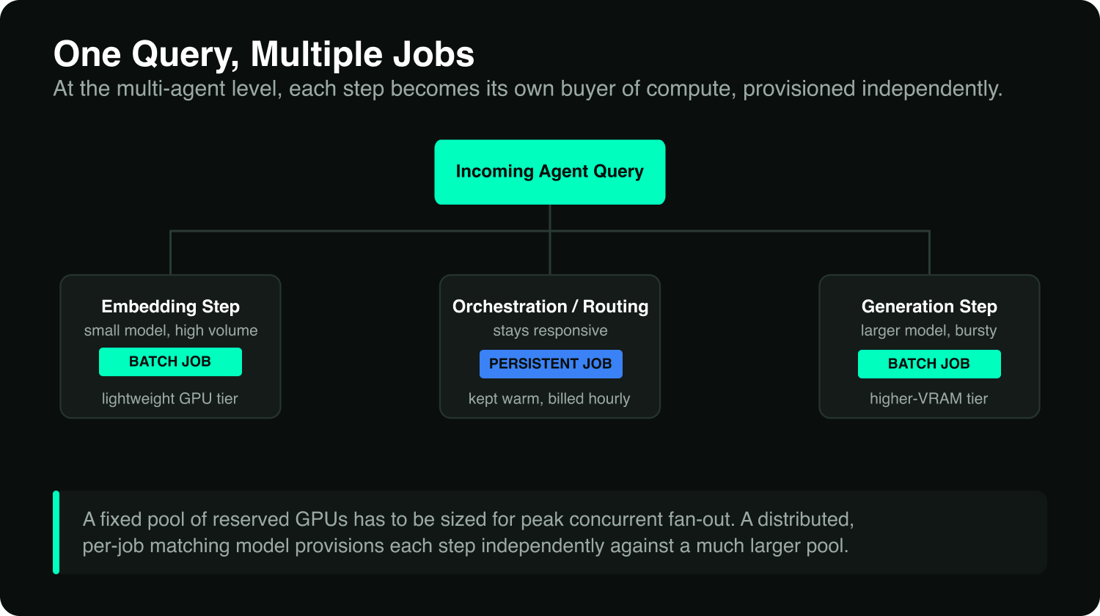Click the green accent bar of the callout
Screen dimensions: 1100x616
point(56,532)
